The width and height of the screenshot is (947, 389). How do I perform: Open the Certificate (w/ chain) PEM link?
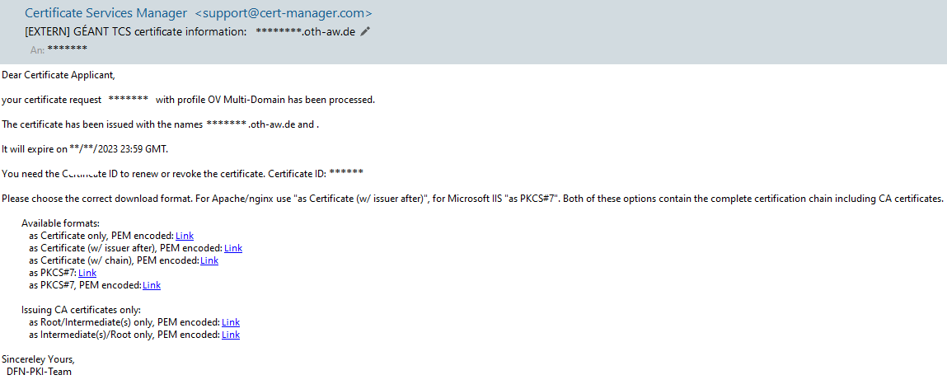pyautogui.click(x=209, y=260)
